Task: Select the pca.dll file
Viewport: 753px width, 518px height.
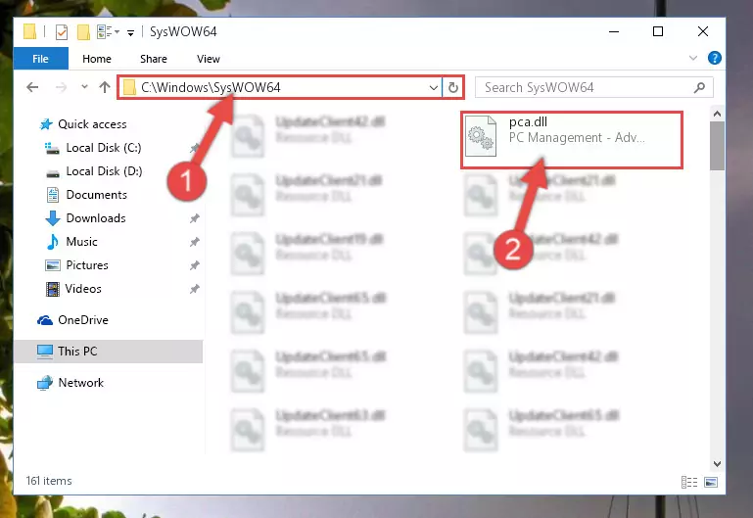Action: pos(572,140)
